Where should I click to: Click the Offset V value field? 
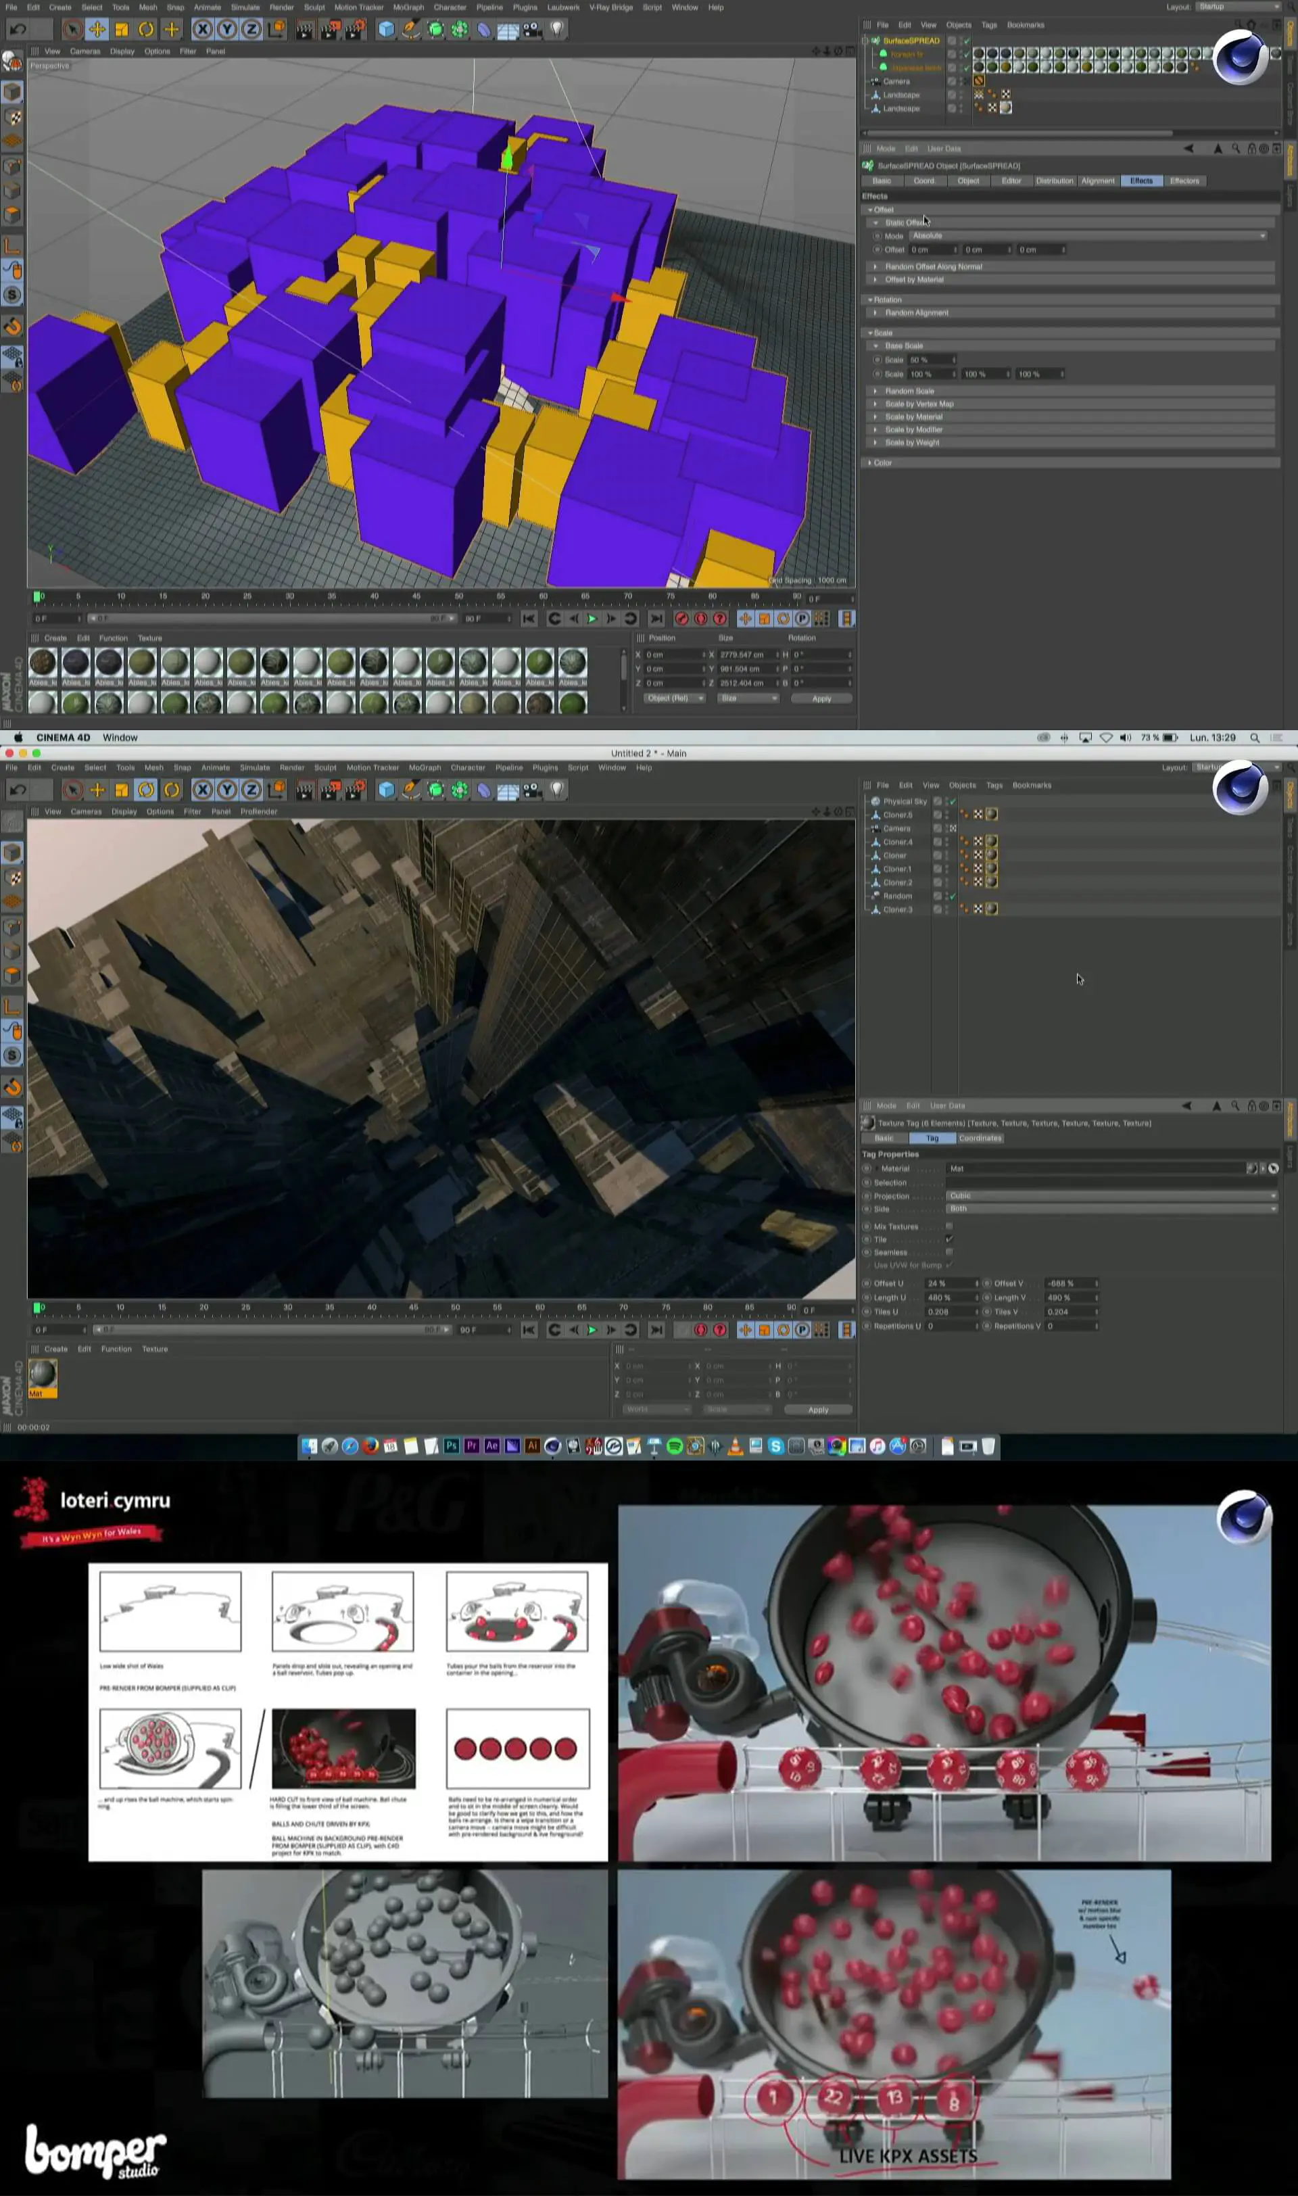coord(1072,1283)
